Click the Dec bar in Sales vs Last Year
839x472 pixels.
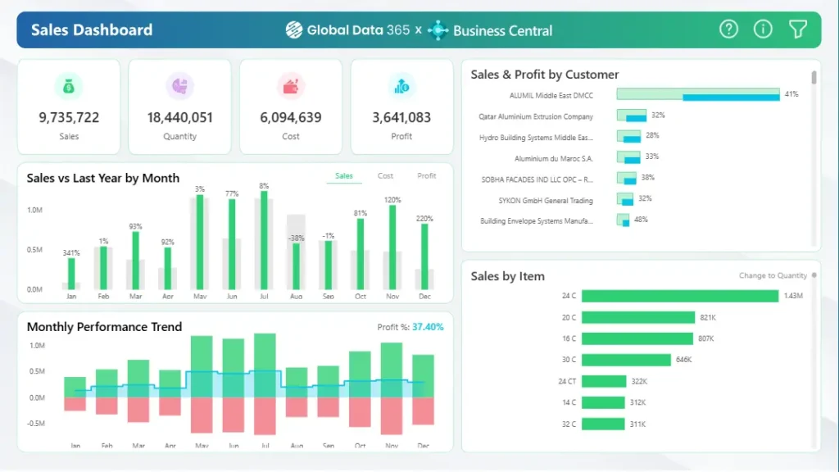424,256
